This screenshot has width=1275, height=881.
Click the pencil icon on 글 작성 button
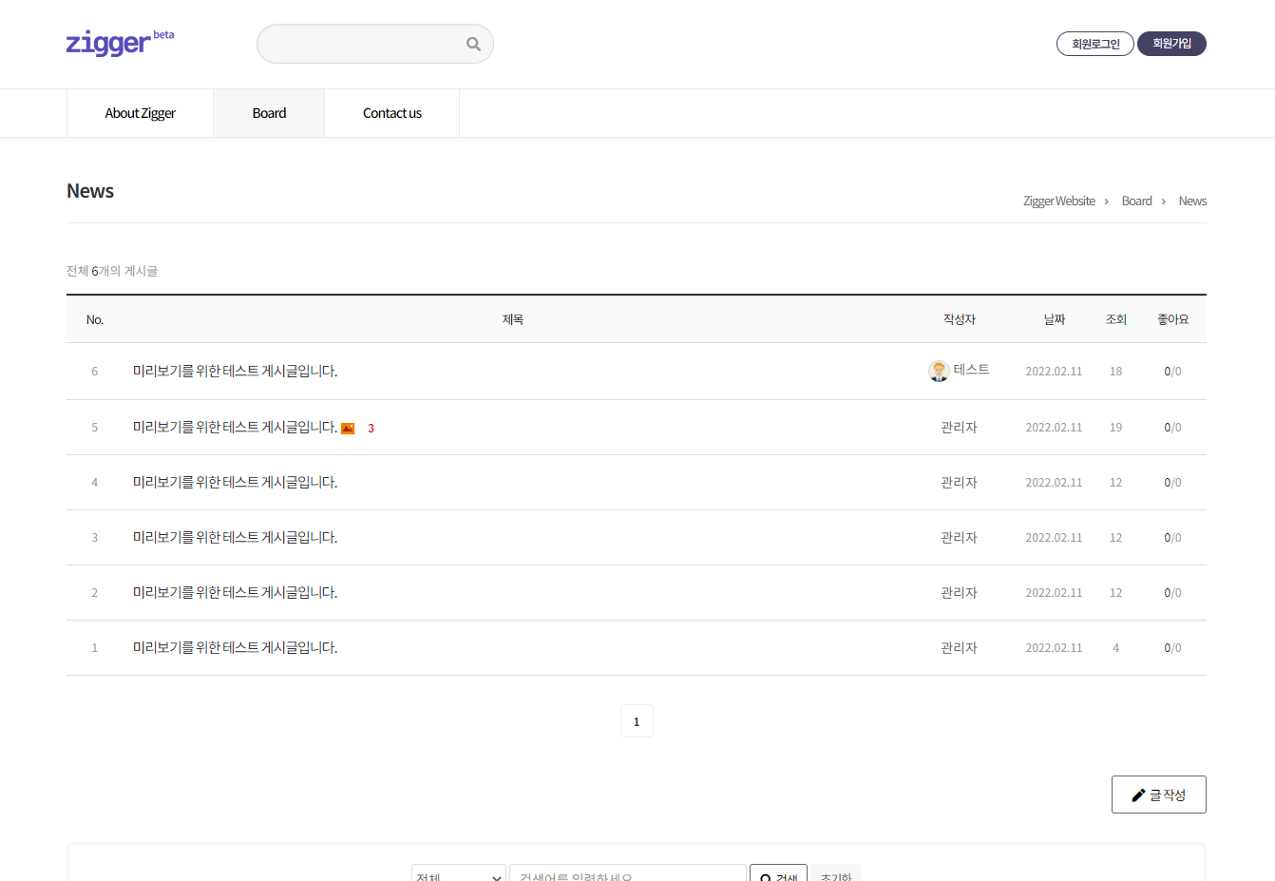coord(1138,795)
